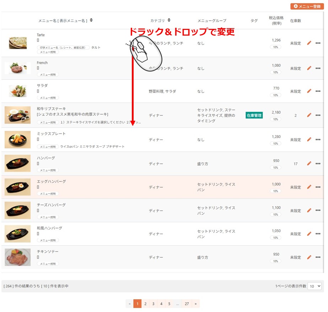Click the Tarte pizza thumbnail

pos(18,43)
